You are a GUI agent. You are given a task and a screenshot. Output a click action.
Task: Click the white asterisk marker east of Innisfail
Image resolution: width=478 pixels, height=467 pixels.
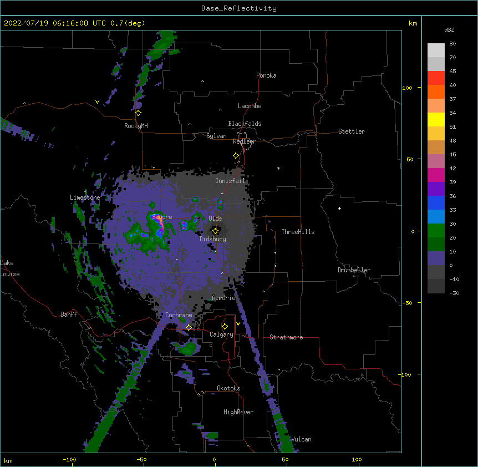[x=278, y=168]
